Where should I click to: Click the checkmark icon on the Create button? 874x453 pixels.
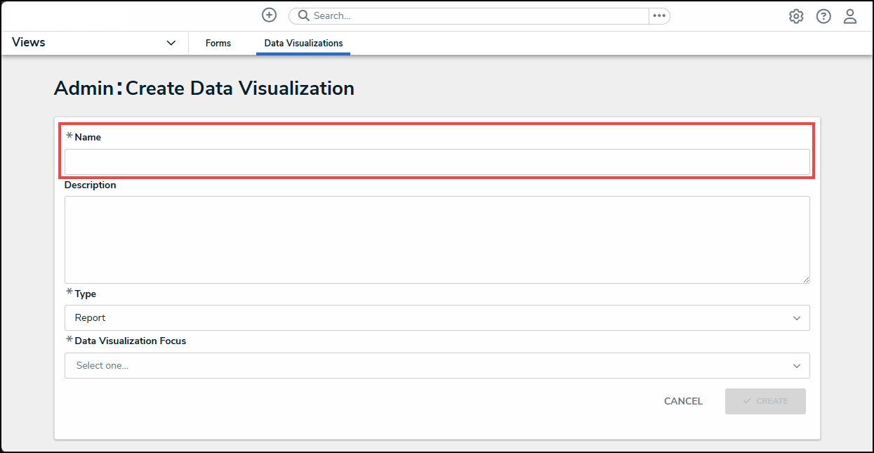[x=747, y=401]
